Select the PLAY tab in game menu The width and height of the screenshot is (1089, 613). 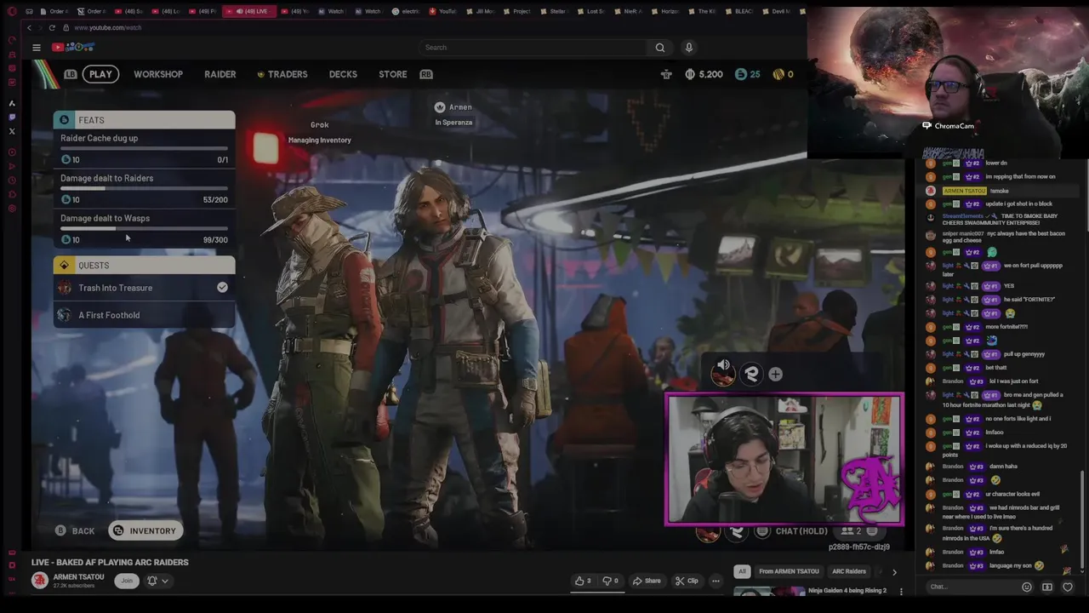100,74
